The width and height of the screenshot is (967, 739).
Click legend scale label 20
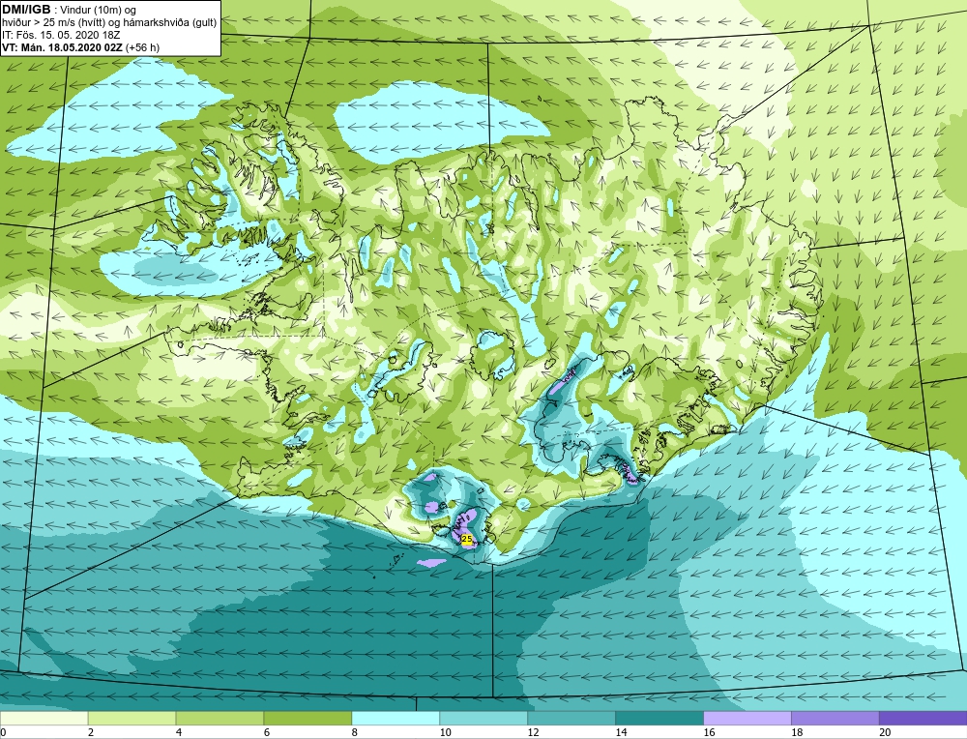click(x=885, y=732)
